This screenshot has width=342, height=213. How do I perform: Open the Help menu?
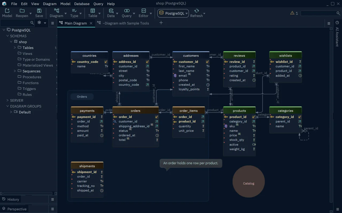(111, 4)
